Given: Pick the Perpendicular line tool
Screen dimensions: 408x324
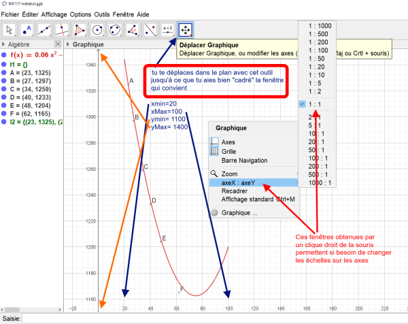Looking at the screenshot, I should click(x=63, y=30).
